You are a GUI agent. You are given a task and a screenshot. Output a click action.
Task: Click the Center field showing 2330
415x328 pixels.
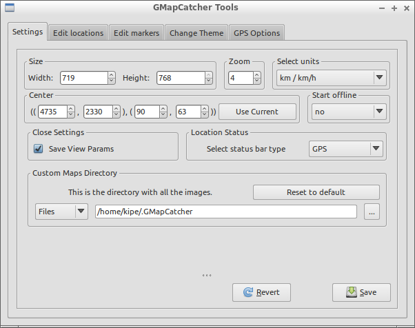tap(98, 112)
